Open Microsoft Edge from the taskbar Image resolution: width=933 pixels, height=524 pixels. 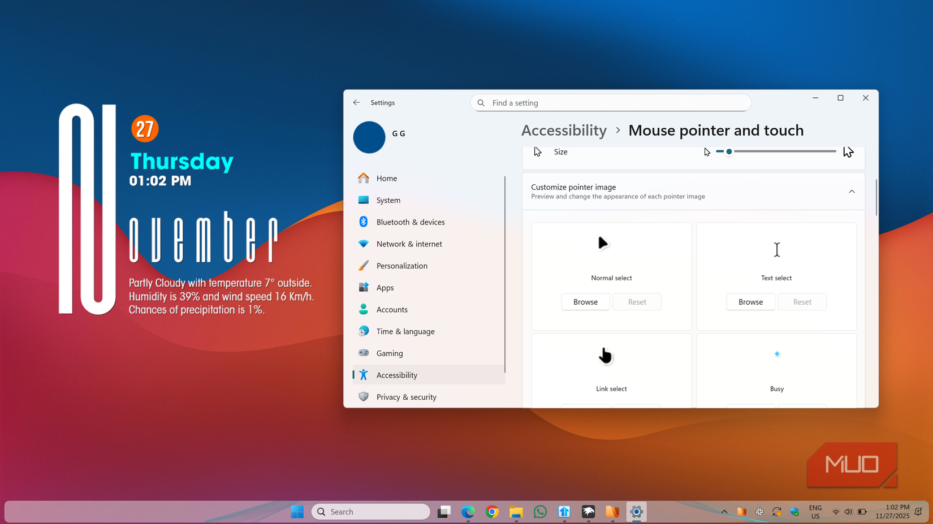click(x=468, y=512)
